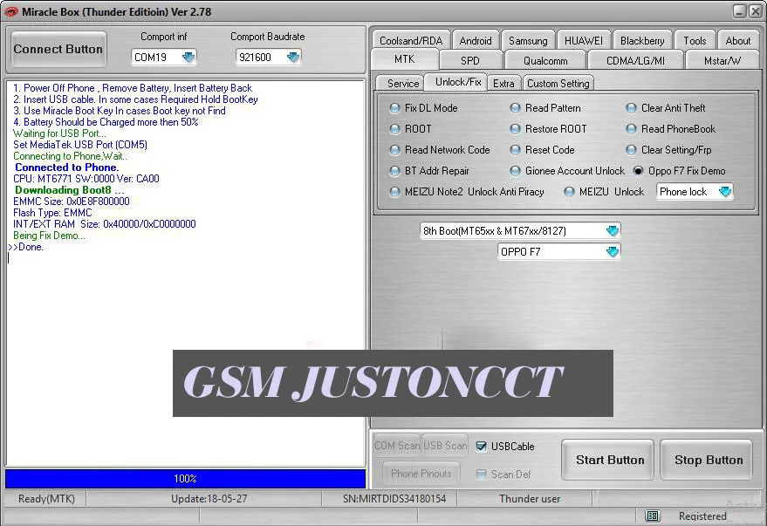
Task: Select the Read PhoneBook radio button
Action: point(631,129)
